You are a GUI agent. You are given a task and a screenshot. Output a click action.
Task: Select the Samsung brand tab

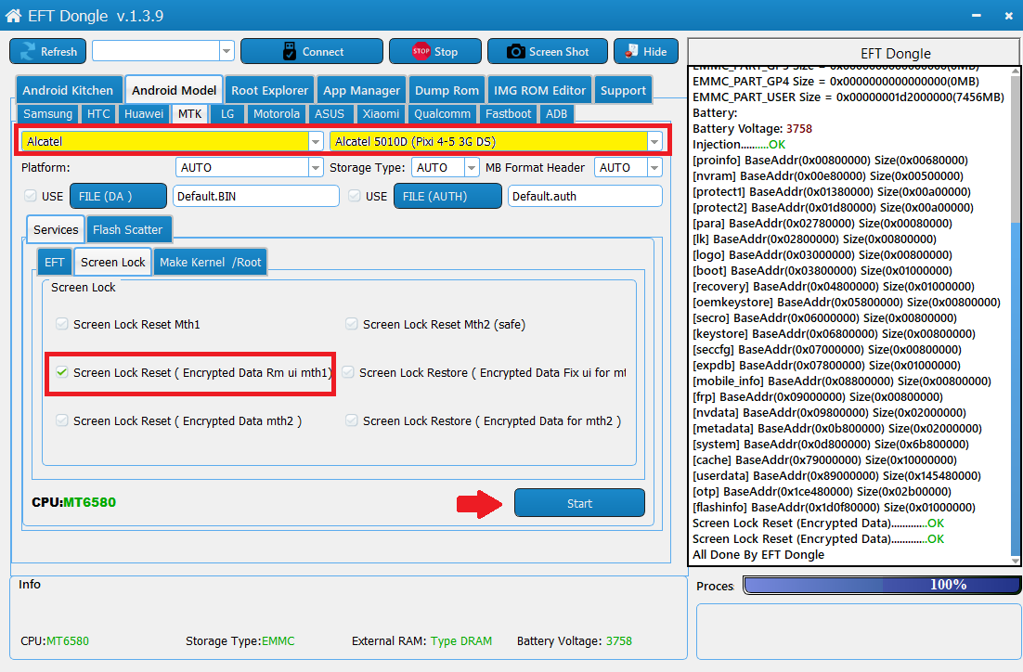[x=47, y=114]
